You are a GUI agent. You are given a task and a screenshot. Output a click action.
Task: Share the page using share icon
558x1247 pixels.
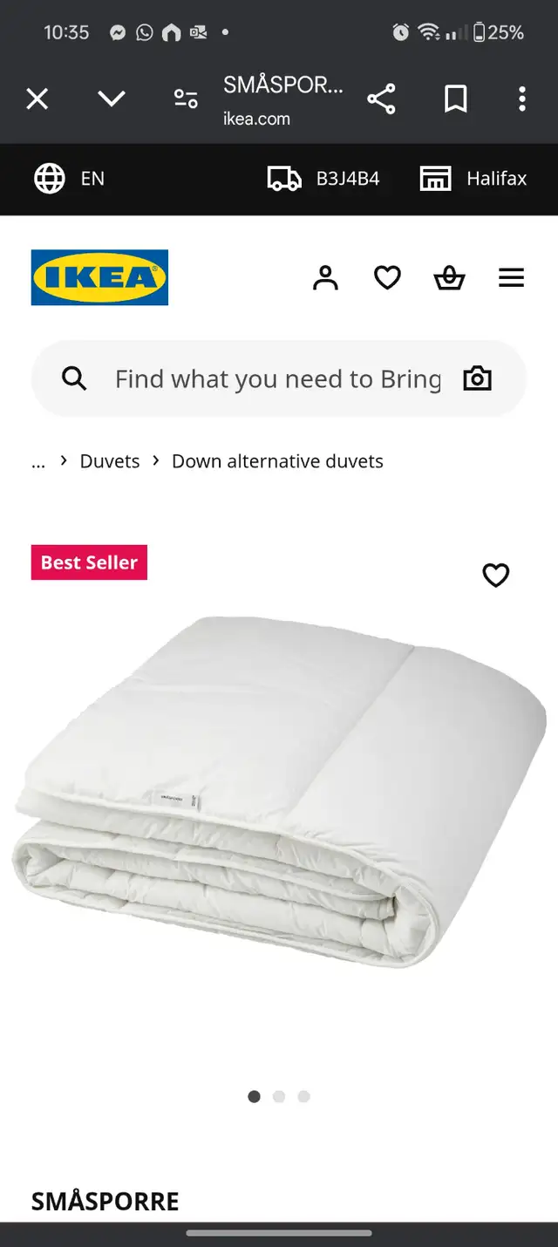[381, 99]
